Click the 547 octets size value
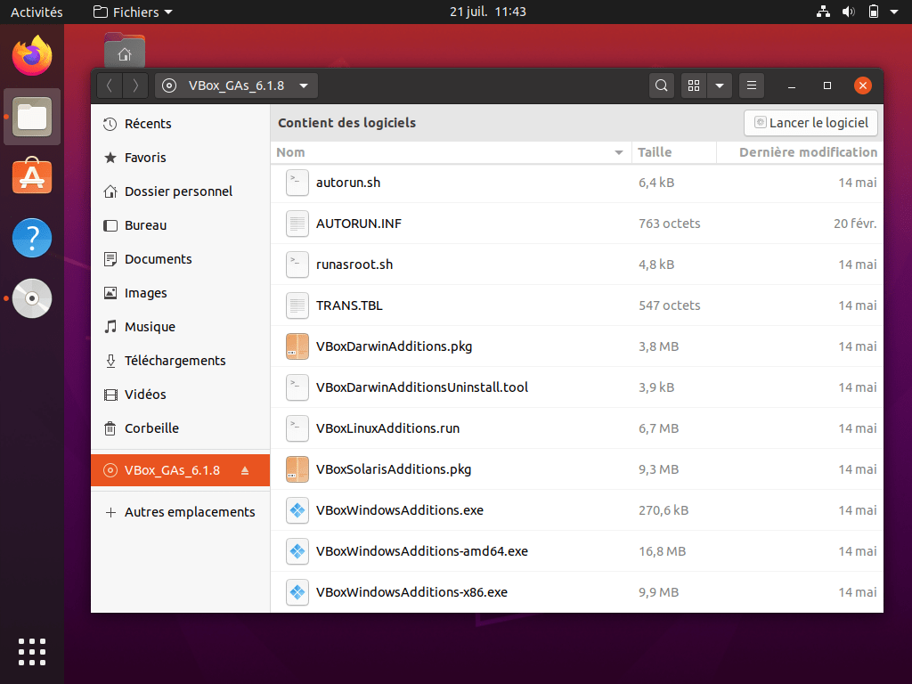 coord(670,305)
